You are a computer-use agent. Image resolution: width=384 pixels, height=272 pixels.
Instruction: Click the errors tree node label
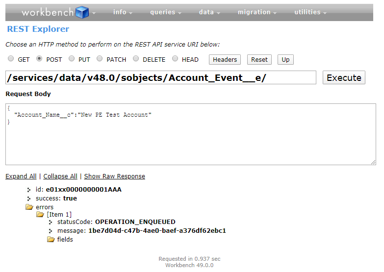click(45, 207)
